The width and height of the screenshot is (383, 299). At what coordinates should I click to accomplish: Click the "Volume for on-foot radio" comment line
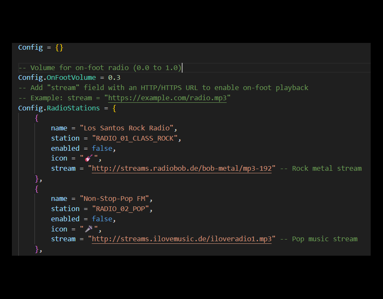[100, 68]
